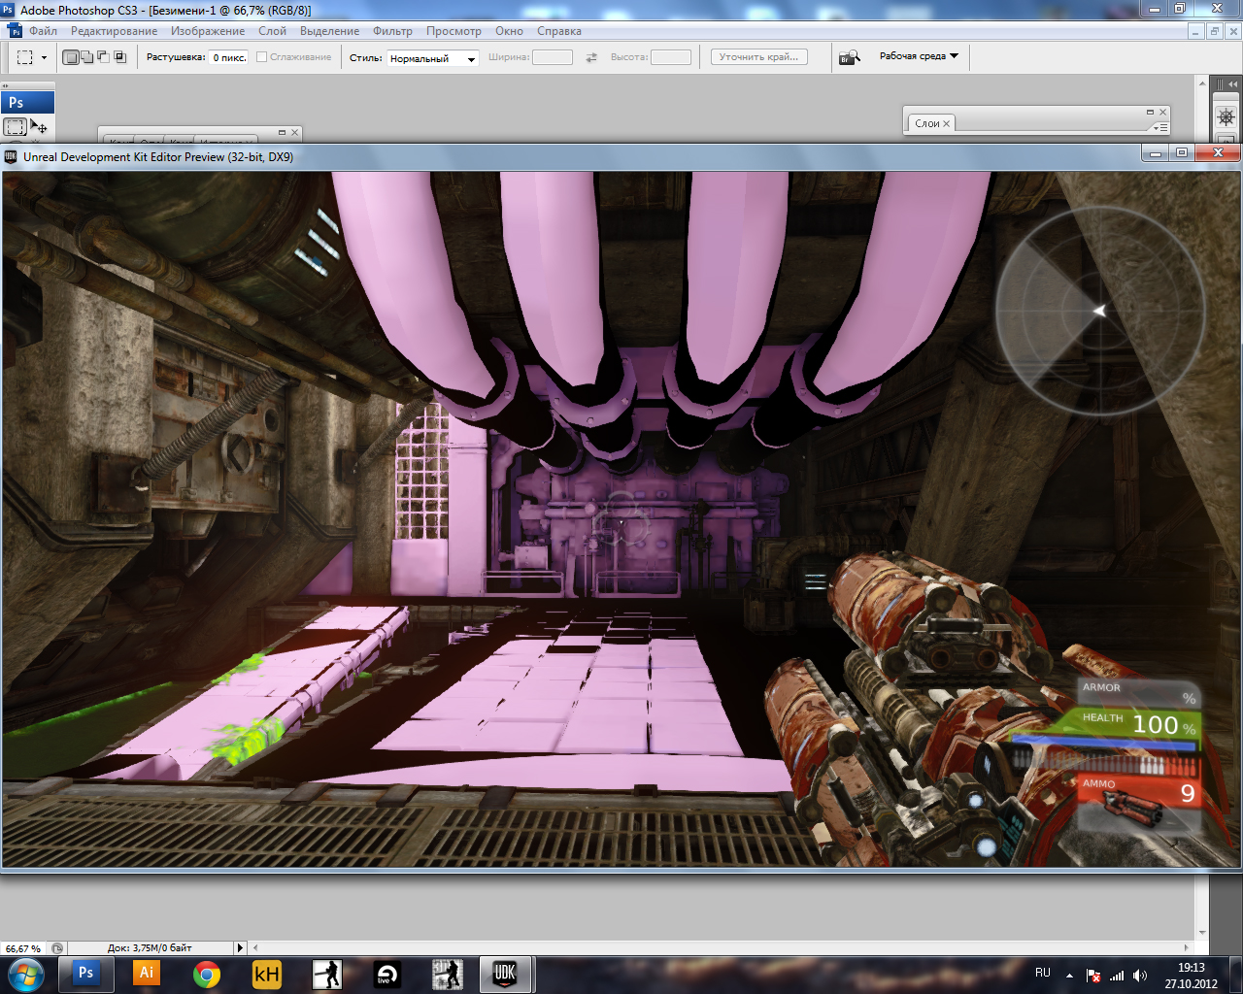
Task: Click the Ableton Live taskbar icon
Action: pyautogui.click(x=386, y=974)
